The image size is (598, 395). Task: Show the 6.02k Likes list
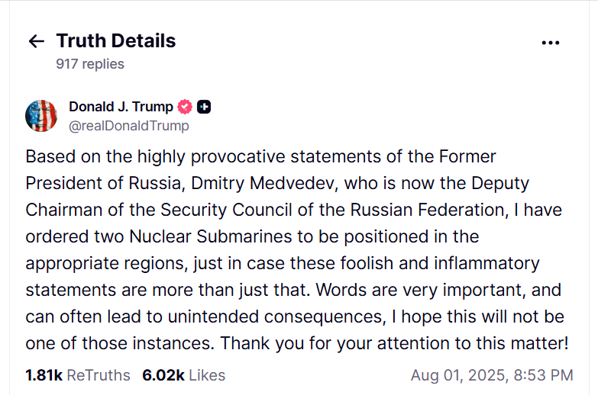click(x=184, y=375)
